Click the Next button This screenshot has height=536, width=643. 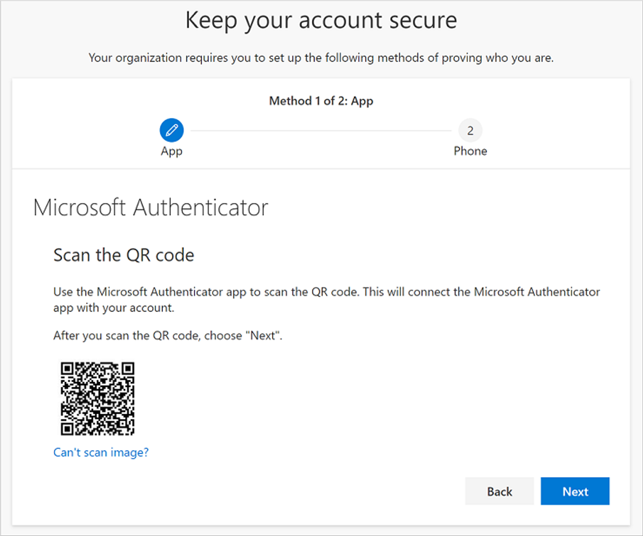coord(575,491)
